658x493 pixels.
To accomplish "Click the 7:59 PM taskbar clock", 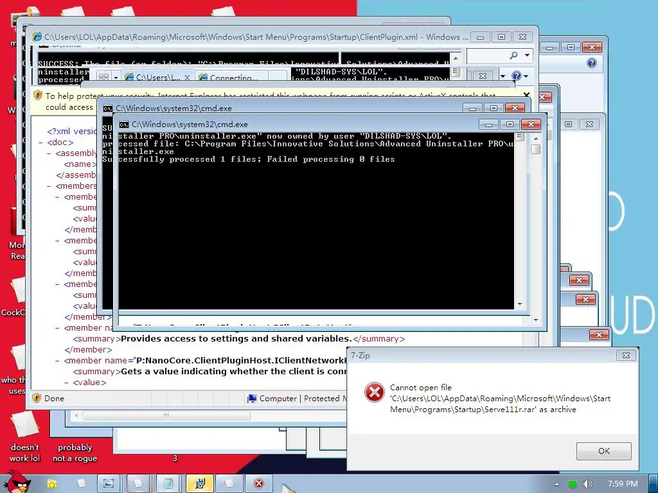I will pyautogui.click(x=623, y=484).
